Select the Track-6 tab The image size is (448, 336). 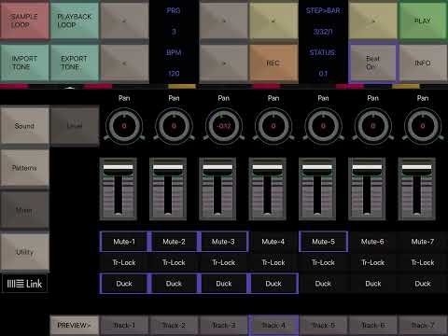pos(373,326)
